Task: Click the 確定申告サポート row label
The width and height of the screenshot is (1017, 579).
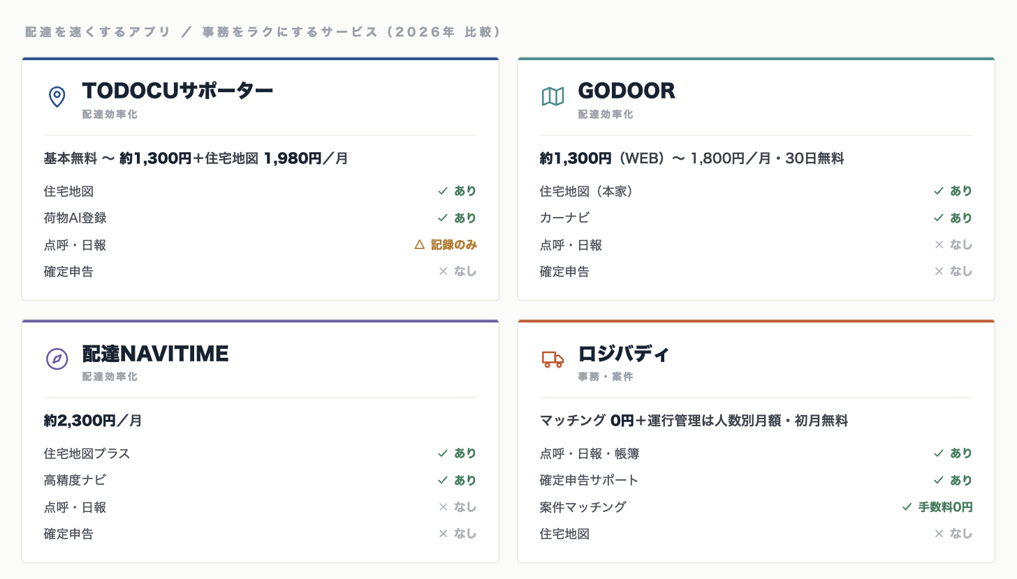Action: click(x=590, y=480)
